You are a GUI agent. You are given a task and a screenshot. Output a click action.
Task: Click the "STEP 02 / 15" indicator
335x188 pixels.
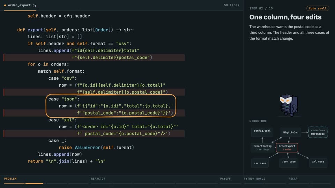tap(261, 8)
